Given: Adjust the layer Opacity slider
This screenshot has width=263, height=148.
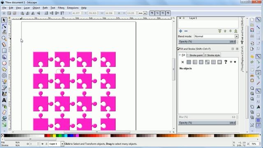Looking at the screenshot, I should (x=207, y=42).
